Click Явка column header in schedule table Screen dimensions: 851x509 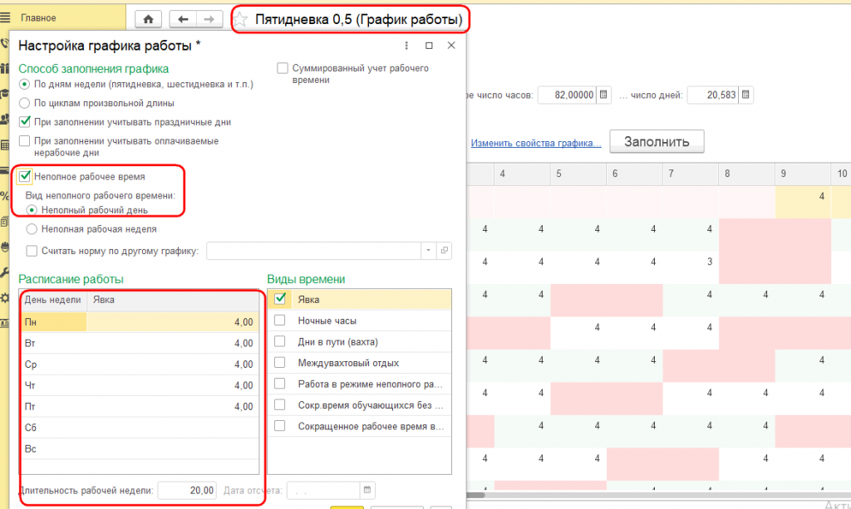pos(173,300)
